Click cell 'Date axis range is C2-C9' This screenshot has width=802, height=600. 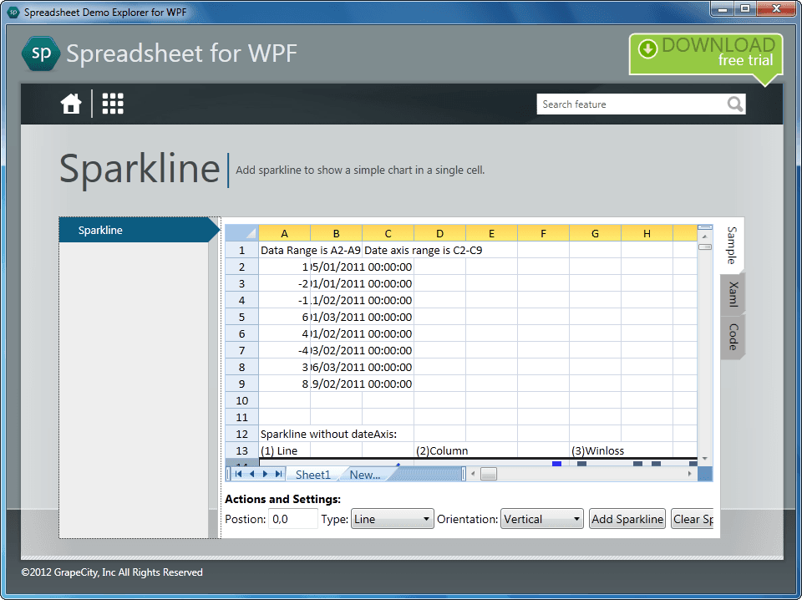[x=423, y=250]
